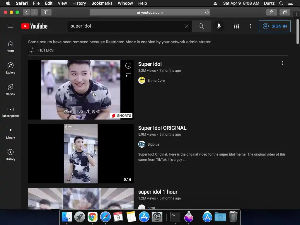Open the YouTube hamburger guide menu
The width and height of the screenshot is (300, 225).
(x=11, y=26)
